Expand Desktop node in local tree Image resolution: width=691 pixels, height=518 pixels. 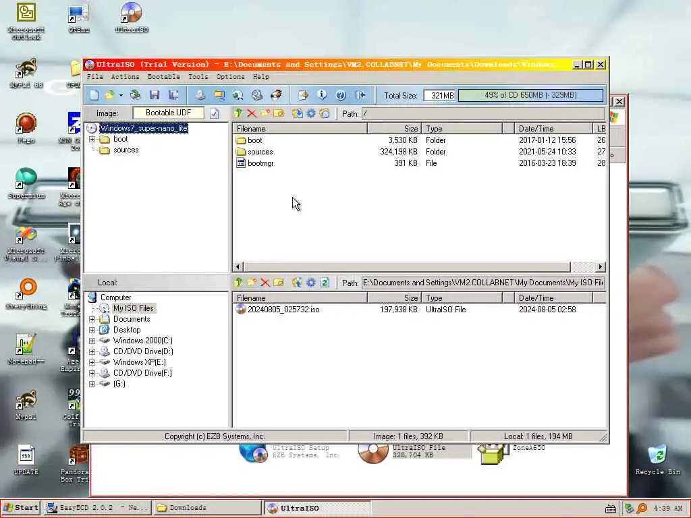tap(92, 330)
